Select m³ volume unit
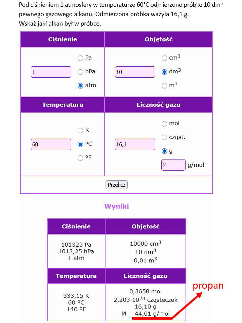 pyautogui.click(x=164, y=86)
